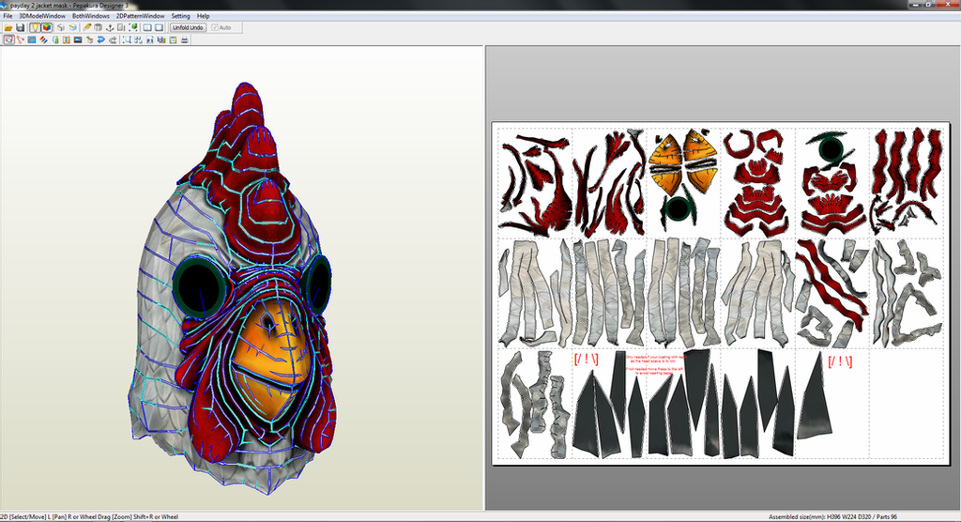Click the Unfold Undo button
The image size is (961, 522).
tap(188, 27)
